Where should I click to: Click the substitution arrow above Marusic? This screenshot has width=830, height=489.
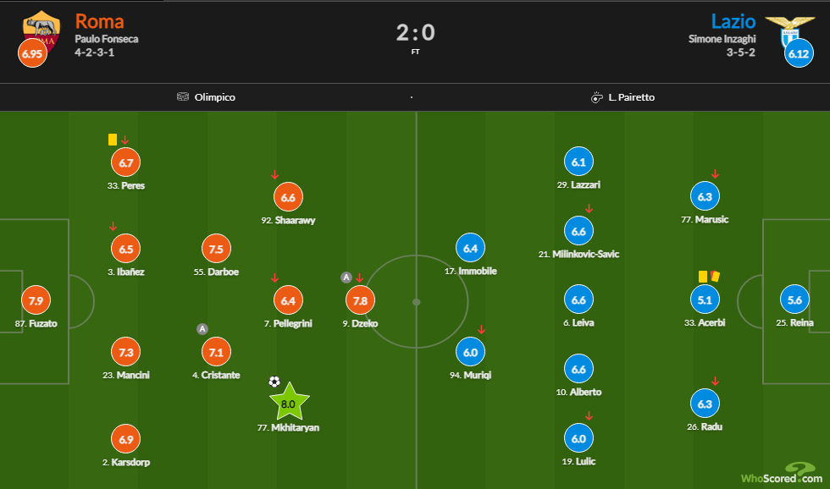click(x=715, y=174)
